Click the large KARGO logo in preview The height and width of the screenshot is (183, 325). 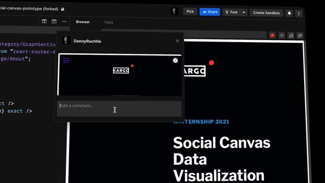click(x=195, y=71)
